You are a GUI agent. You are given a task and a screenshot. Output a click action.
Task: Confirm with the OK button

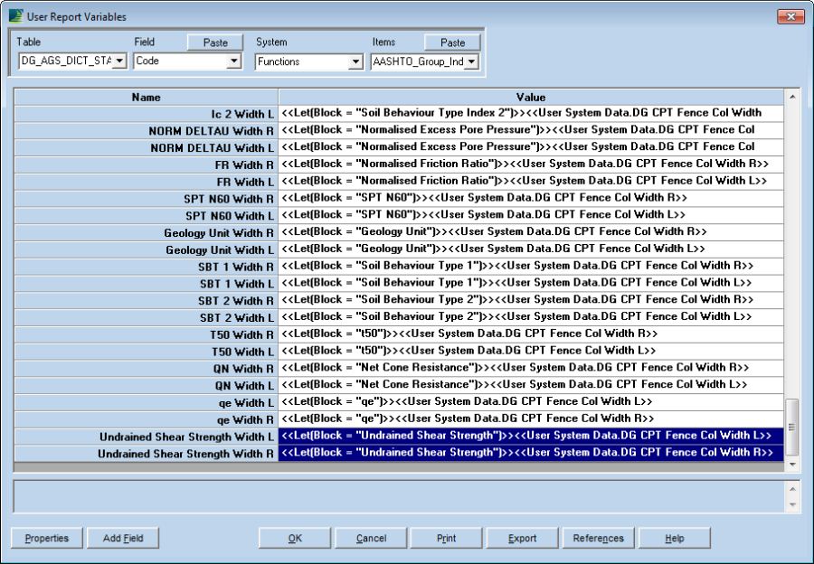coord(295,538)
